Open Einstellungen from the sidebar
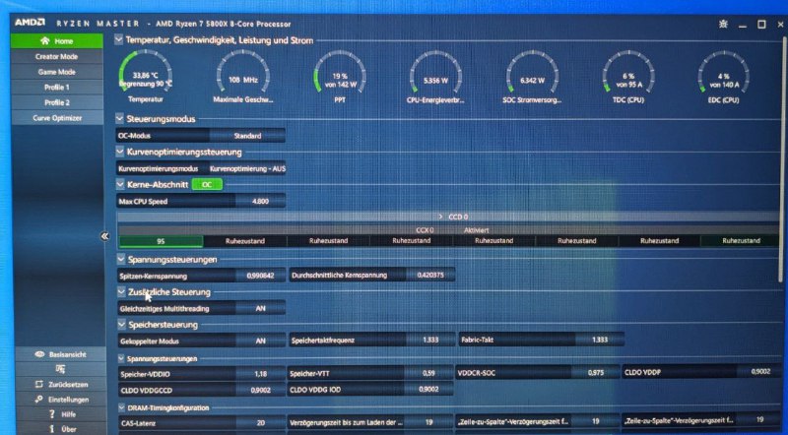This screenshot has height=435, width=788. [x=61, y=400]
